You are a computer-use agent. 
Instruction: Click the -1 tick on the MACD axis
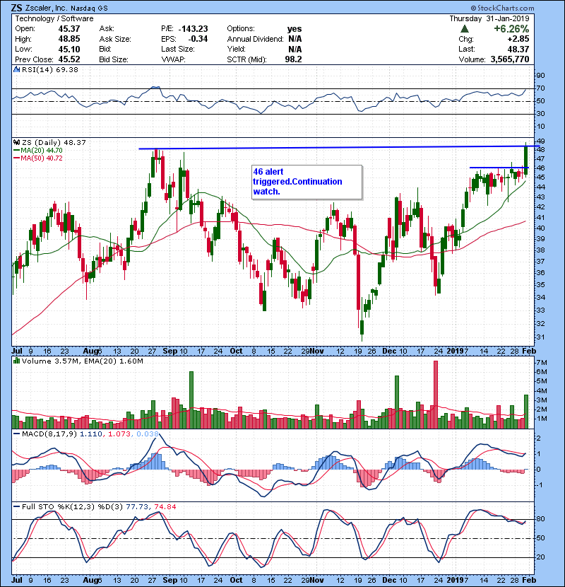[540, 485]
